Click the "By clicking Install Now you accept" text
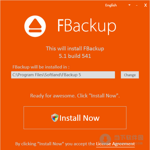 click(55, 144)
